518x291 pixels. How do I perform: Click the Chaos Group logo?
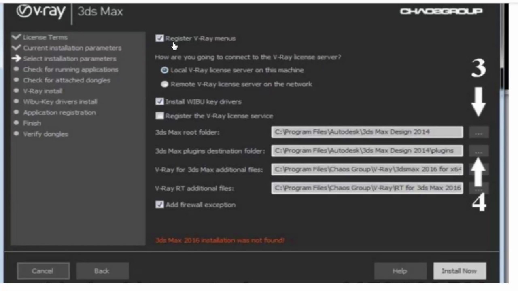coord(441,11)
